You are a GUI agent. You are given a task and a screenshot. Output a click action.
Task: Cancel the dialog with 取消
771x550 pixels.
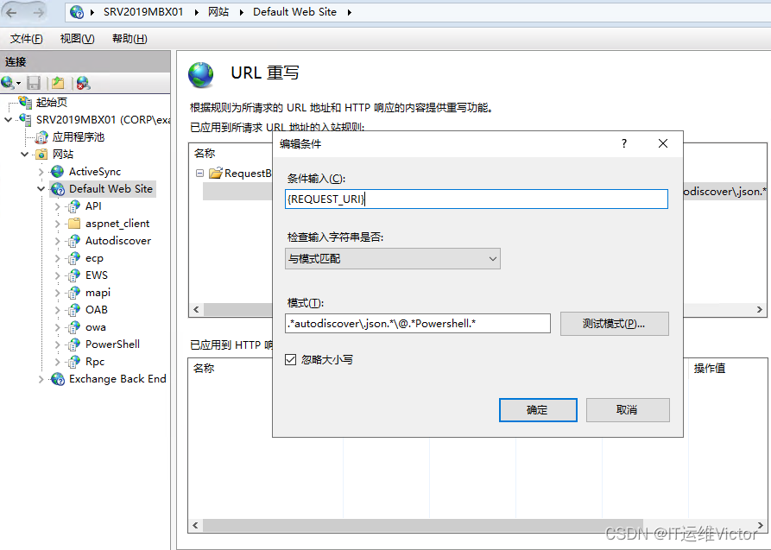point(628,410)
